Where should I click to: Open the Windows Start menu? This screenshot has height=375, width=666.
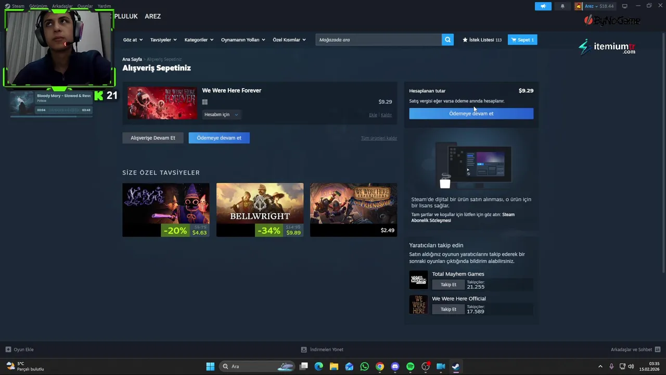[x=210, y=366]
